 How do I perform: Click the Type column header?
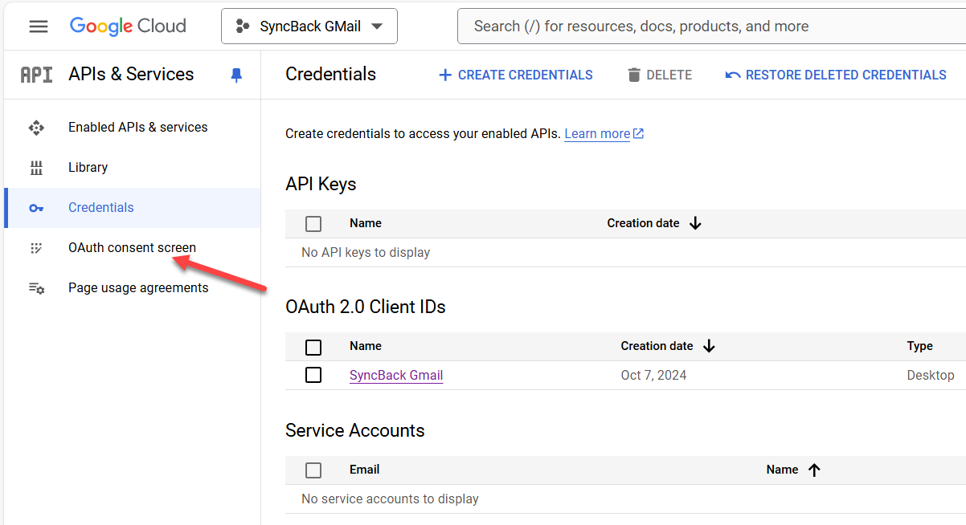[920, 346]
